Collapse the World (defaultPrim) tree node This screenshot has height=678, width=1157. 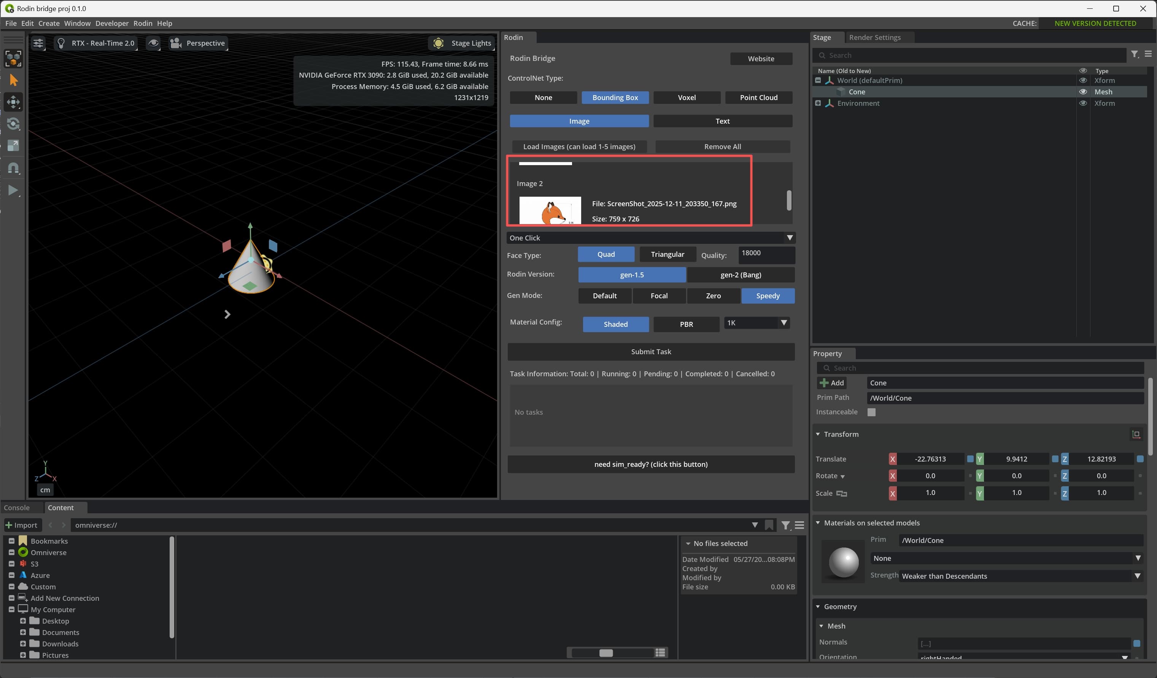(818, 80)
